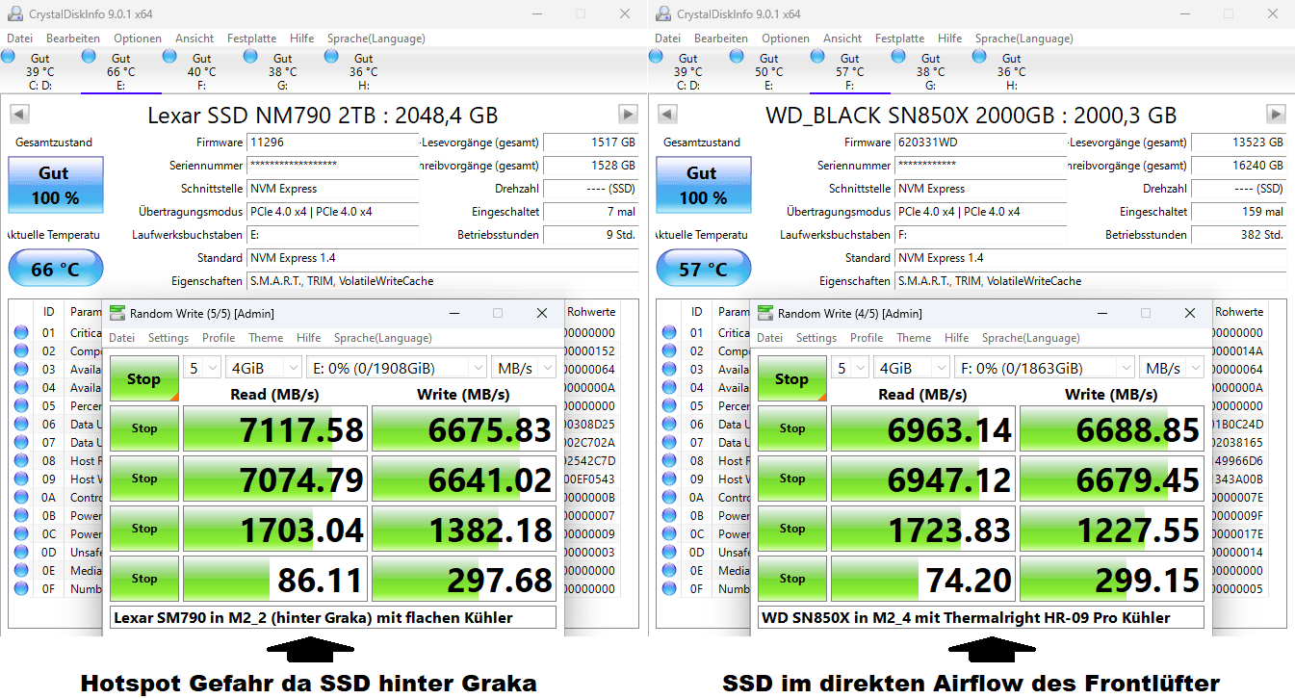The width and height of the screenshot is (1295, 699).
Task: Click Stop button beside 86.11 read result
Action: 144,579
